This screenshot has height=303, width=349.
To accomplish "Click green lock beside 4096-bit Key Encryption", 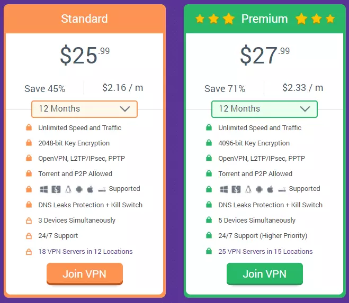I will click(x=209, y=143).
